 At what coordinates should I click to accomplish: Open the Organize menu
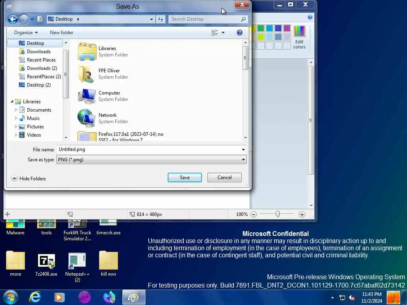(26, 33)
